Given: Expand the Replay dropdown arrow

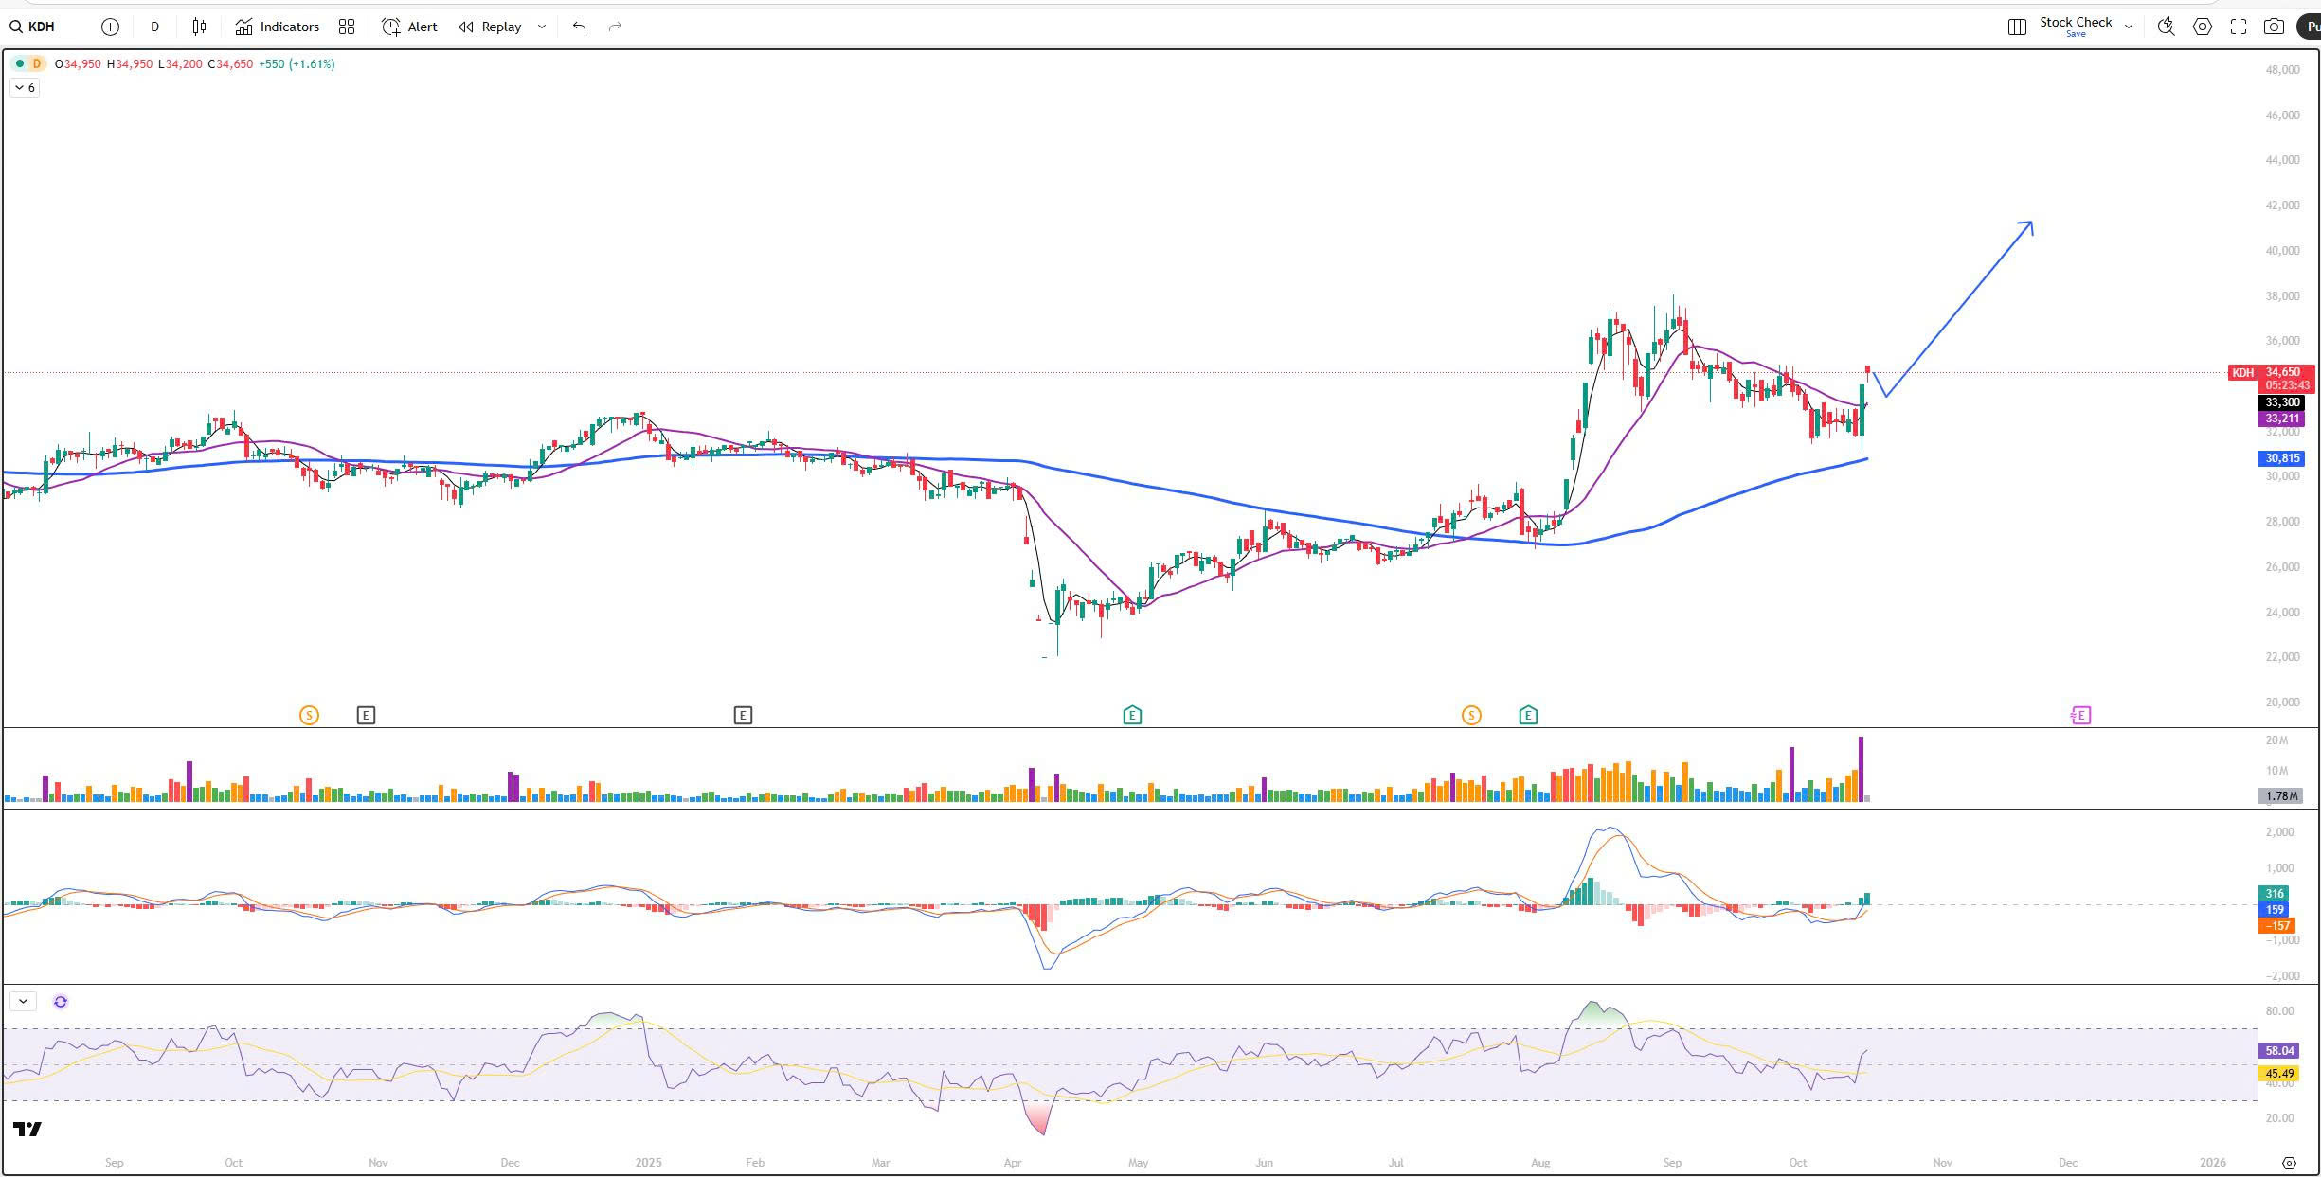Looking at the screenshot, I should pyautogui.click(x=542, y=27).
